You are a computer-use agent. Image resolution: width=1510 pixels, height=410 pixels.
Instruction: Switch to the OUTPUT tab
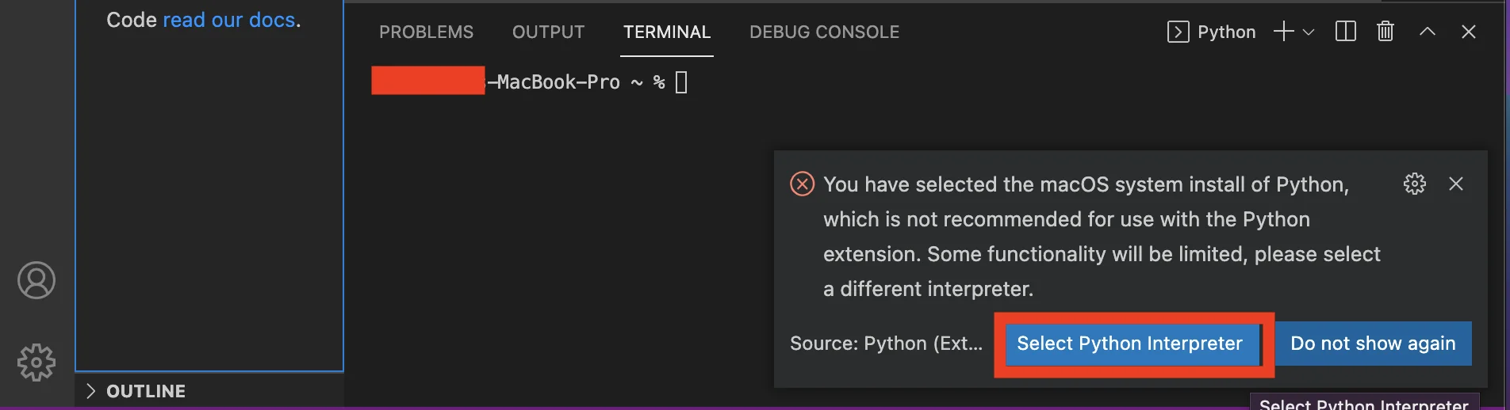[x=548, y=32]
